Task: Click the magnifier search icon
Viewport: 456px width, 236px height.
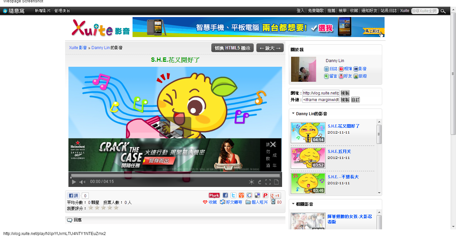Action: pos(443,11)
